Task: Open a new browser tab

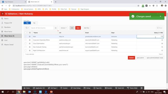Action: click(56, 2)
